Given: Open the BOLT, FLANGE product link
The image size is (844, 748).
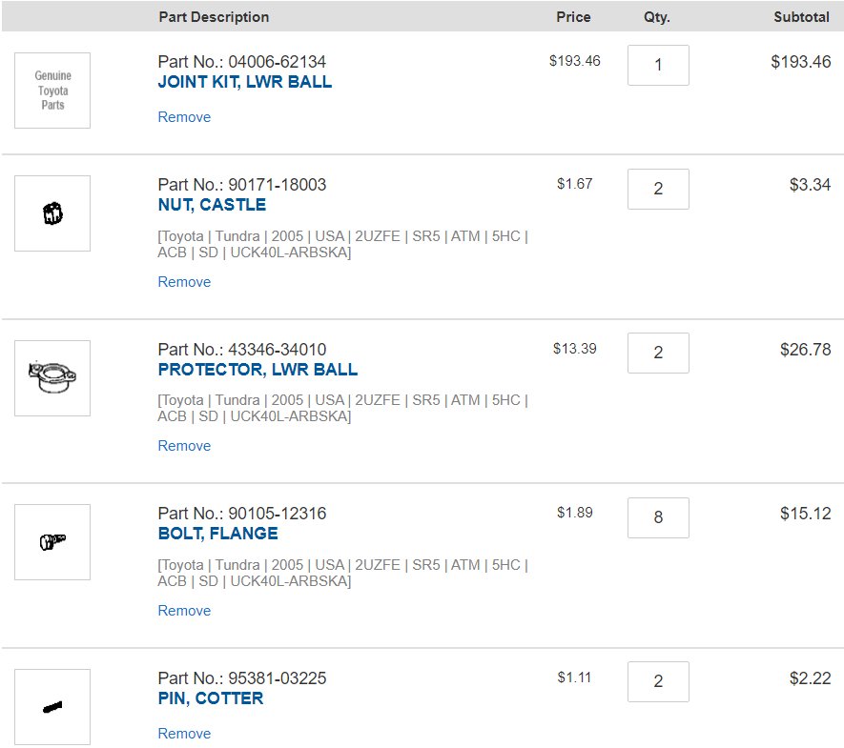Looking at the screenshot, I should tap(218, 534).
